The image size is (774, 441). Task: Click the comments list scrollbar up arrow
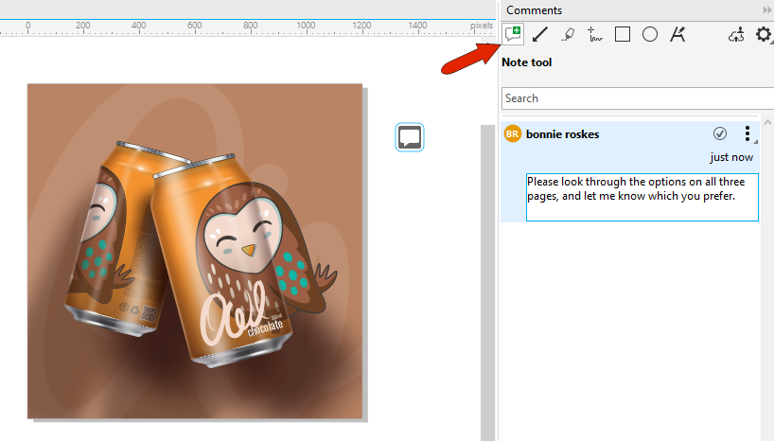pyautogui.click(x=767, y=122)
